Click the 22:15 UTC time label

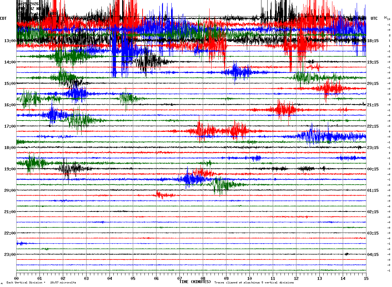tap(373, 126)
